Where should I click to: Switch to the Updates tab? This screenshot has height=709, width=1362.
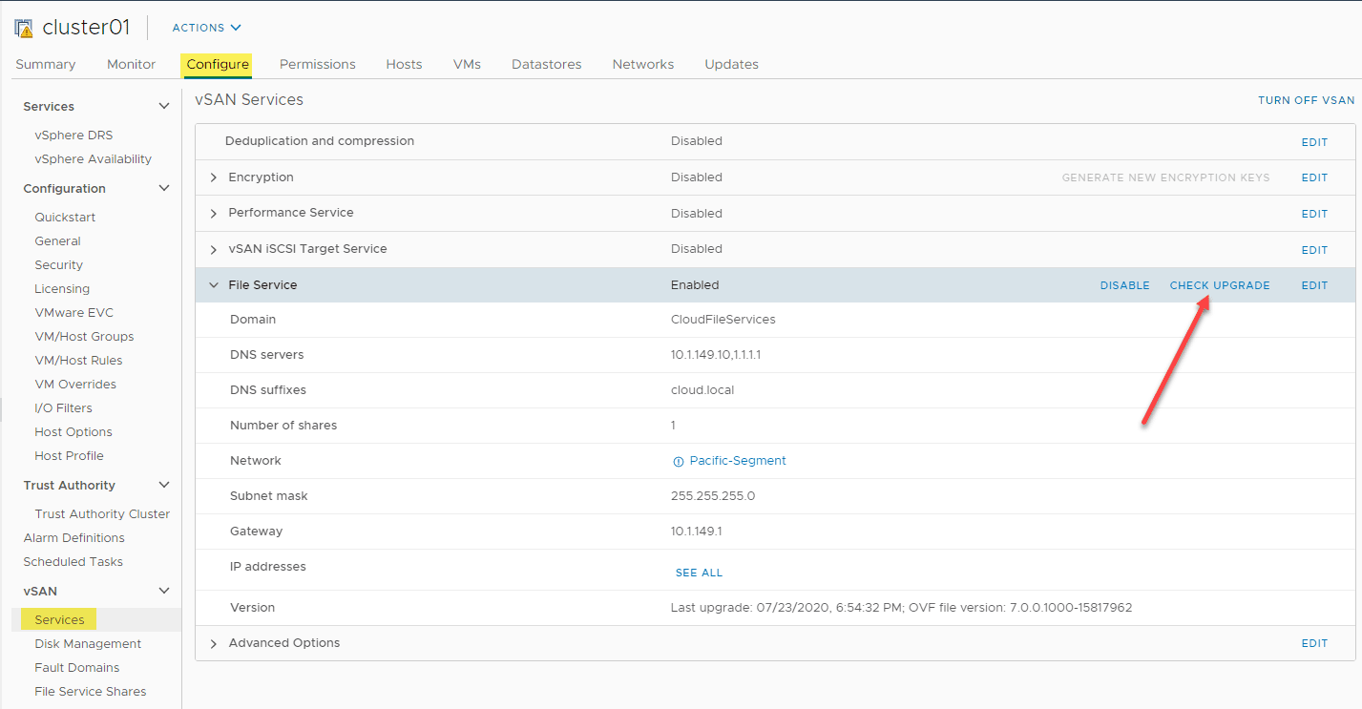[731, 64]
